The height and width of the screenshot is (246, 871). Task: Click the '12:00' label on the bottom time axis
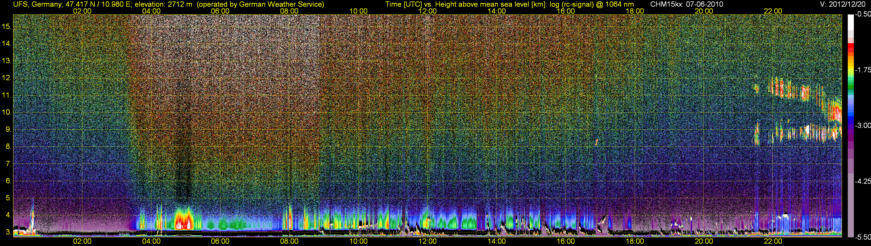point(427,241)
